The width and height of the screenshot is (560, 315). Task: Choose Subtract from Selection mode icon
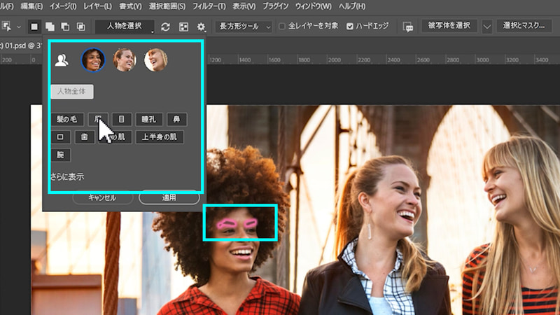click(65, 27)
